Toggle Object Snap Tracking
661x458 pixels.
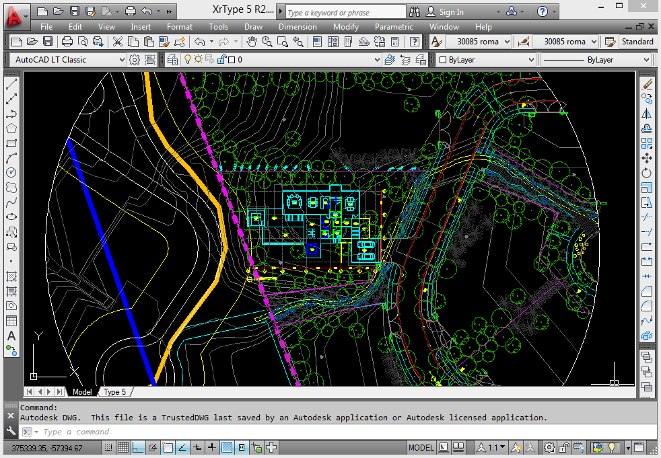click(182, 447)
